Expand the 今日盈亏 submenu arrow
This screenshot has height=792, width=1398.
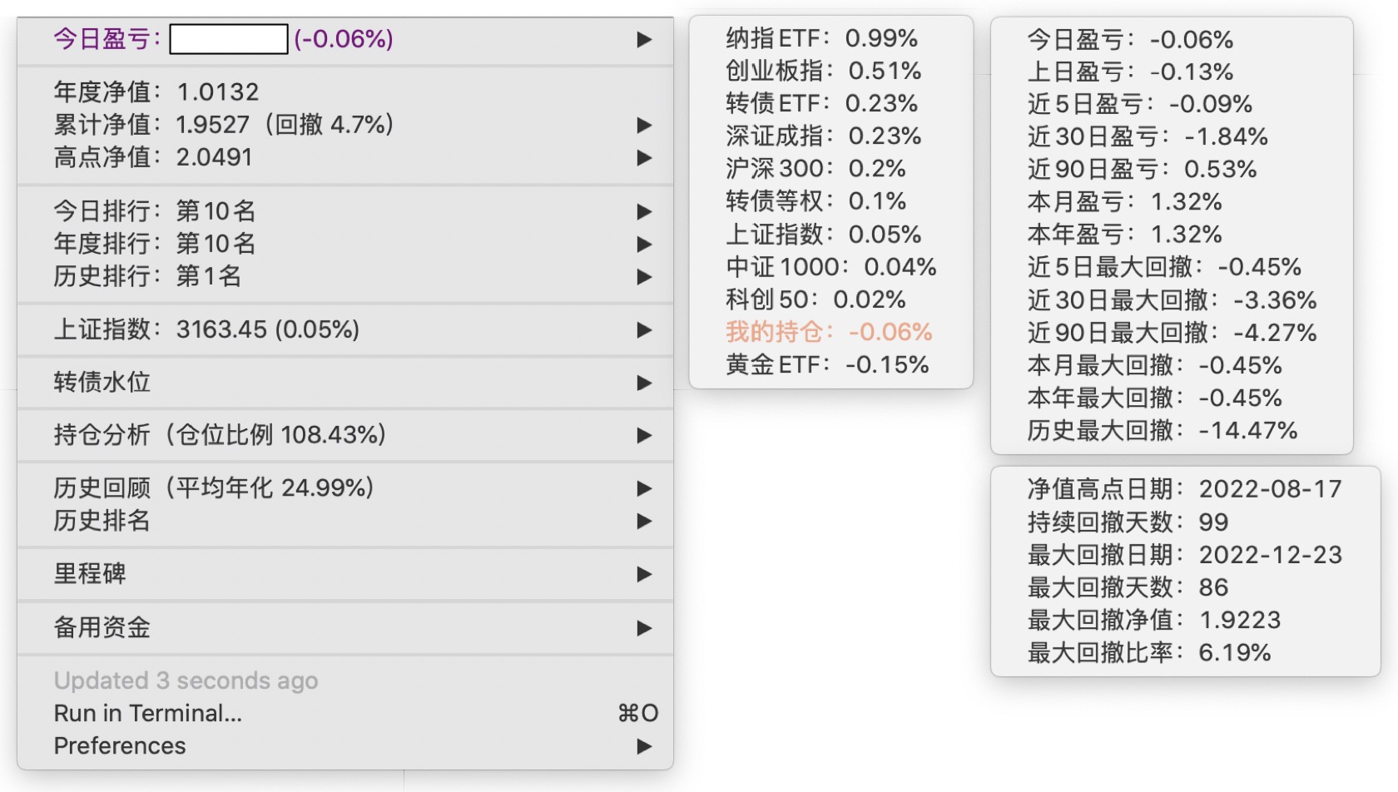click(643, 39)
